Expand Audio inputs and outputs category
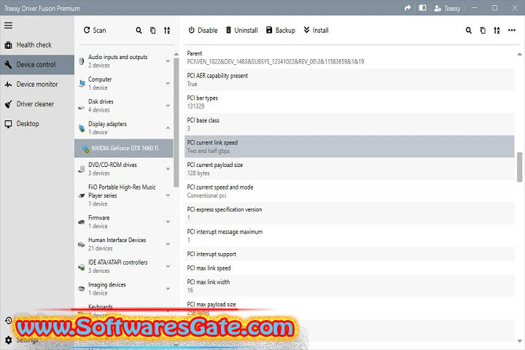Screen dimensions: 525x350 168,61
